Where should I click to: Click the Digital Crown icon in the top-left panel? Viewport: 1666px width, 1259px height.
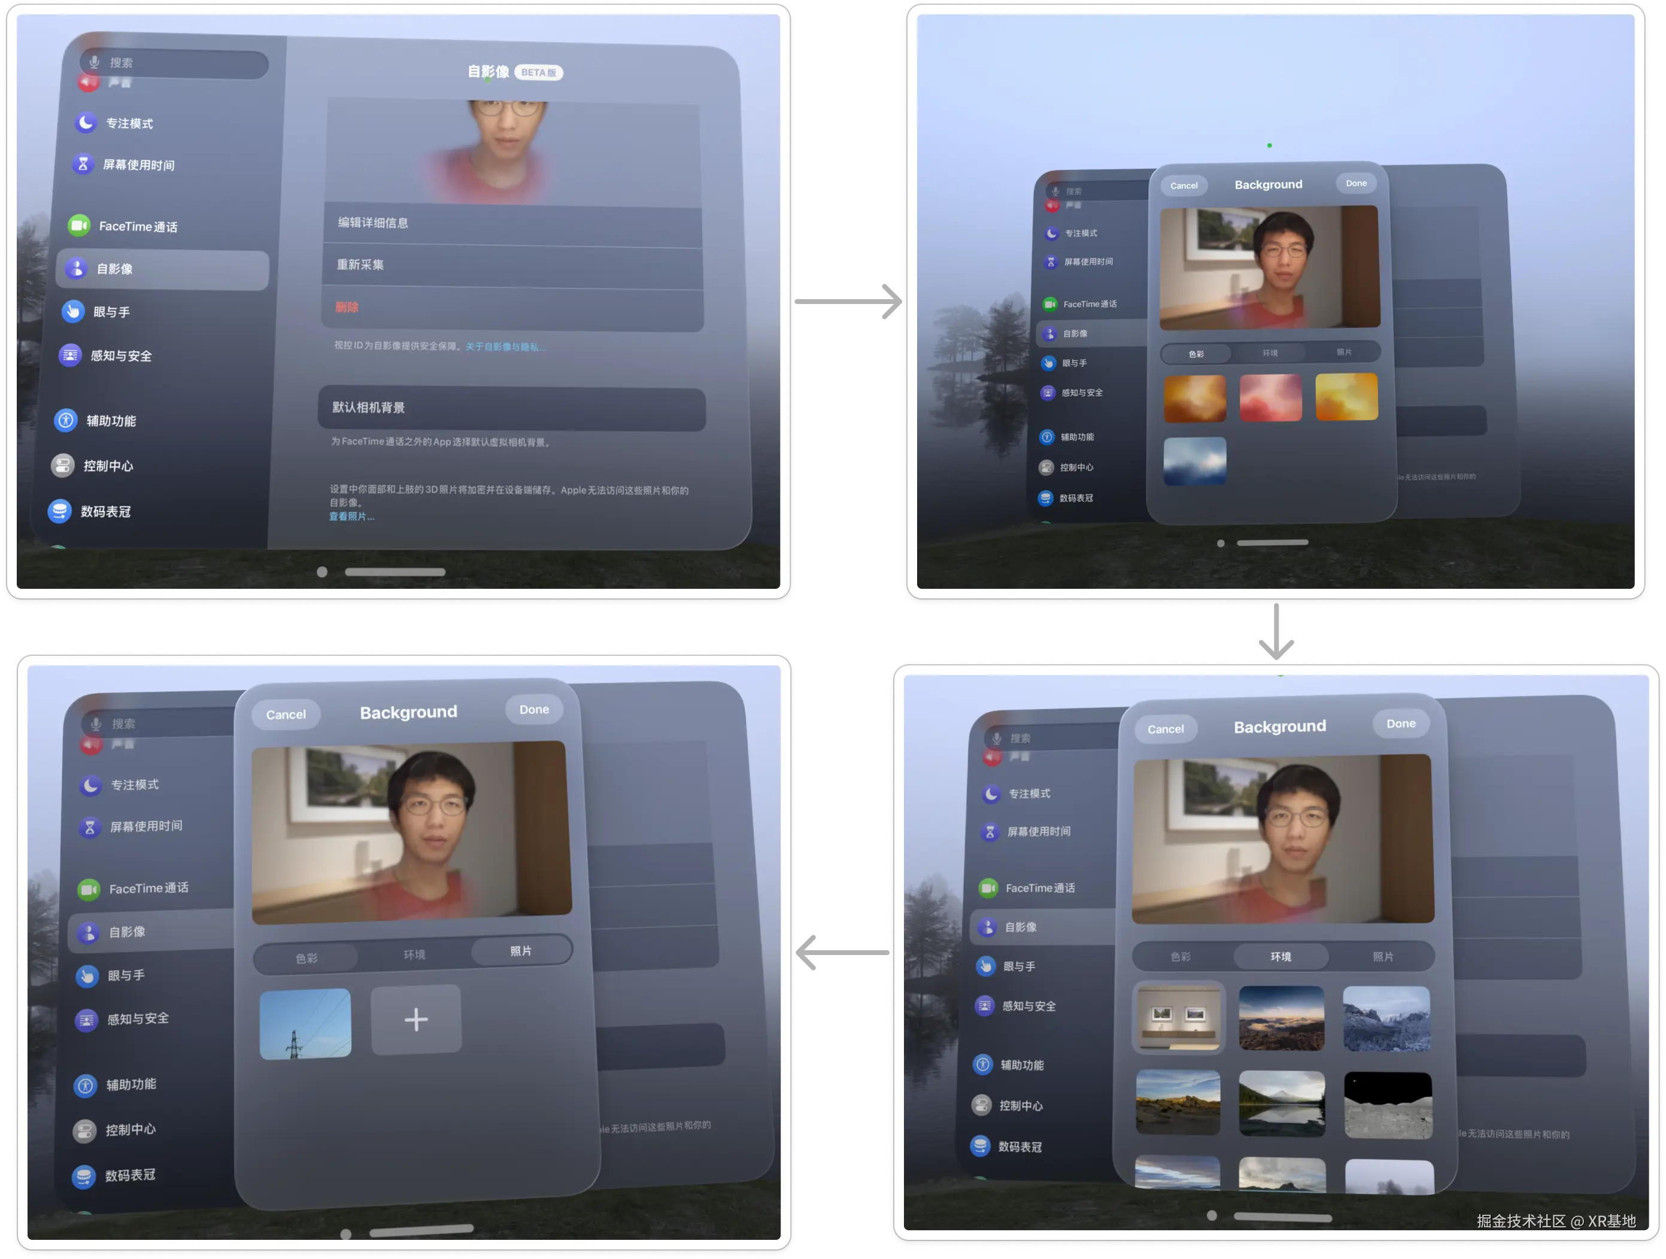[x=59, y=511]
